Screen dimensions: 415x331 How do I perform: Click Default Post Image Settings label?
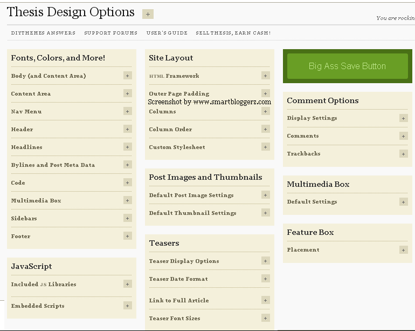[191, 195]
